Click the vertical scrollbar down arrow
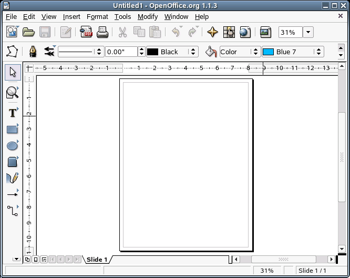The image size is (350, 278). [x=342, y=249]
